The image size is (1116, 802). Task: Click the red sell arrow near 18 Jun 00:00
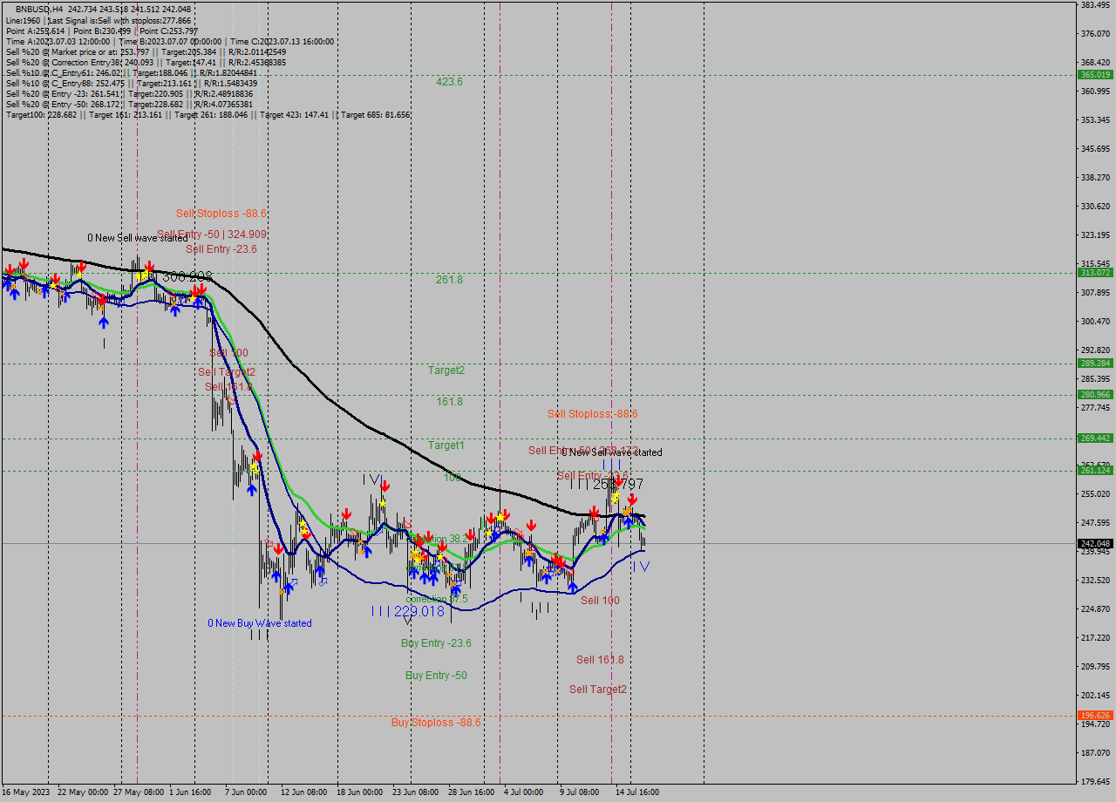[347, 514]
